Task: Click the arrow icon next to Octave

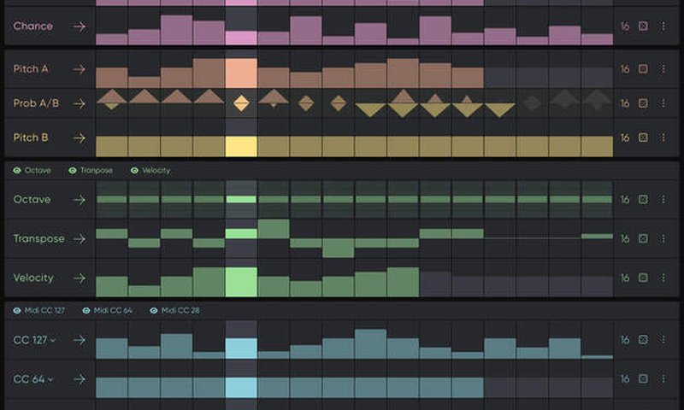Action: [x=79, y=200]
